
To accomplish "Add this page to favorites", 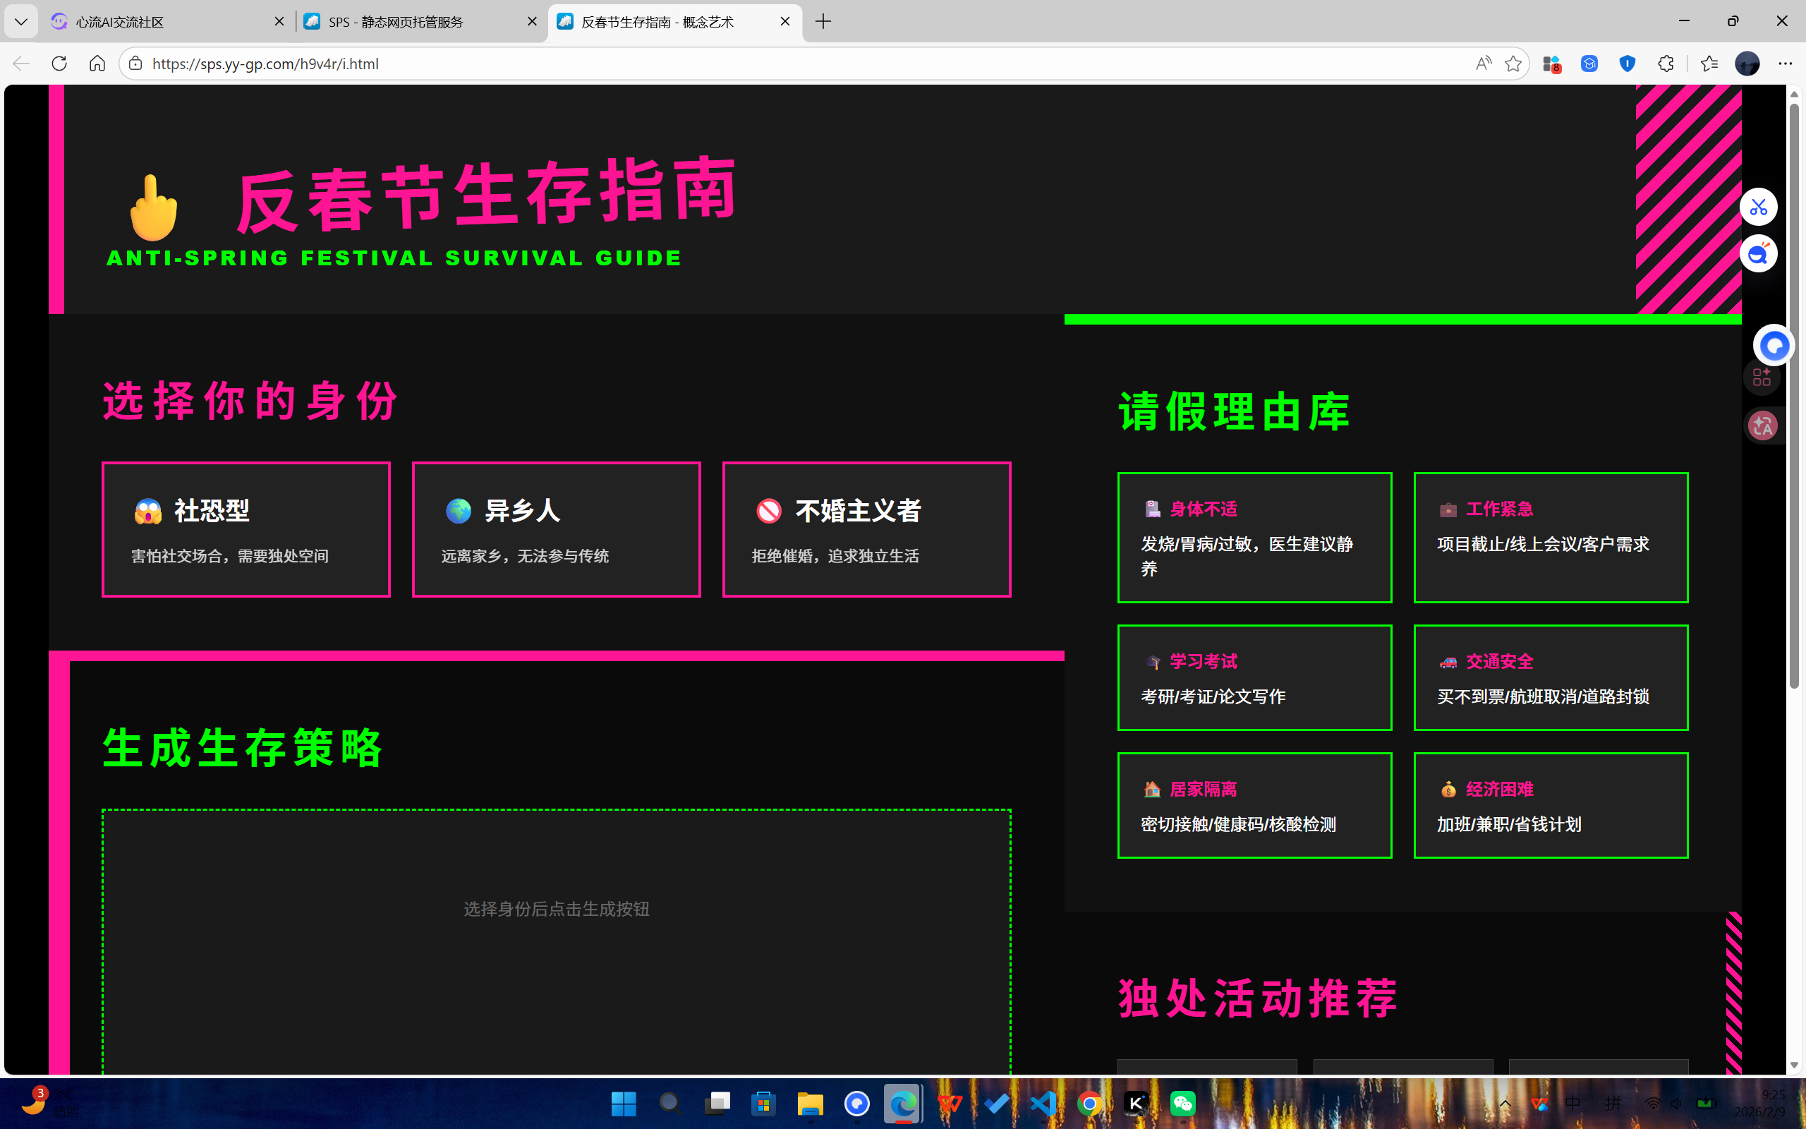I will click(x=1513, y=64).
